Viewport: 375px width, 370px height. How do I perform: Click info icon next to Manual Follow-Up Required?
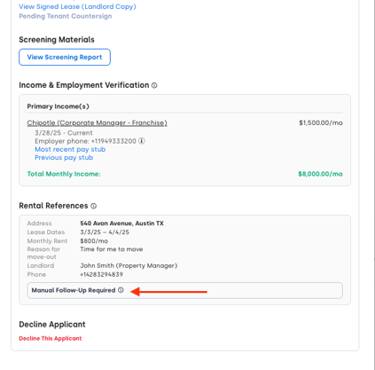(x=121, y=290)
